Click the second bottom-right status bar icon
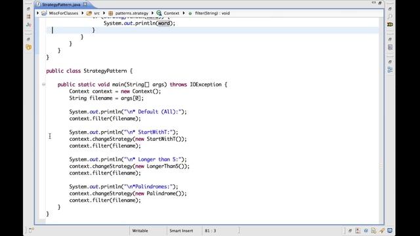420x236 pixels. click(x=358, y=231)
